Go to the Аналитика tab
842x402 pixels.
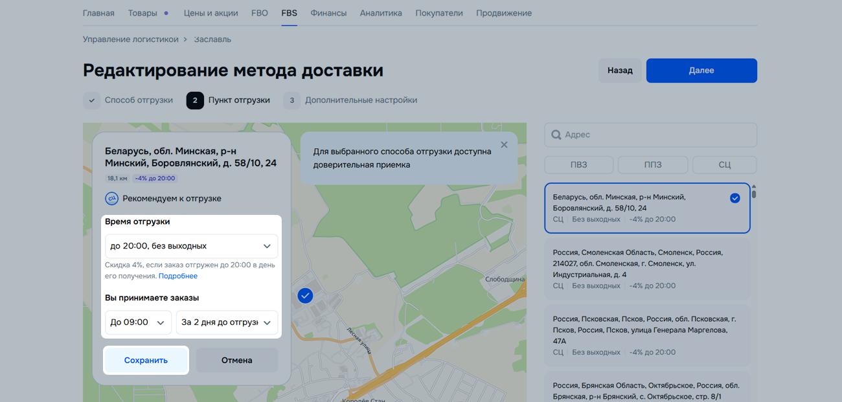click(x=381, y=13)
